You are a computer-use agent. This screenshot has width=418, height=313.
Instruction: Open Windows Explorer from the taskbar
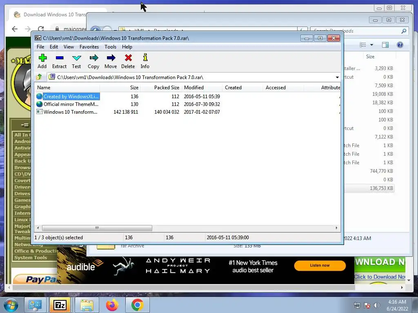(x=87, y=305)
